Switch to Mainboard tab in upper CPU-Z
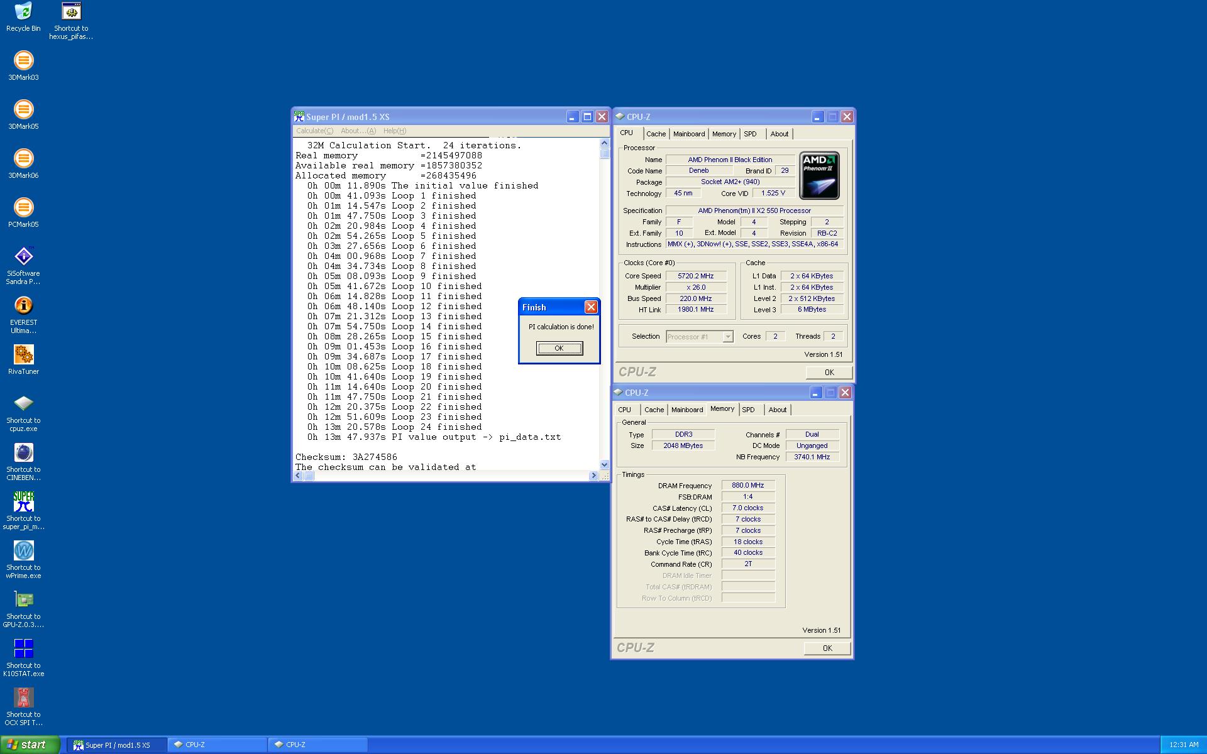The height and width of the screenshot is (754, 1207). pyautogui.click(x=688, y=134)
